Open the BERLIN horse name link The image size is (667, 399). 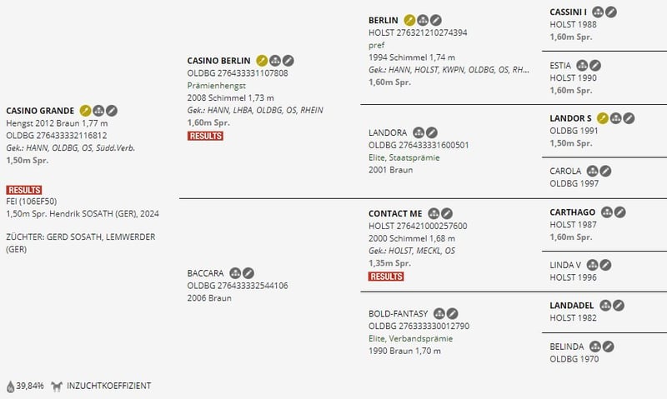coord(384,20)
